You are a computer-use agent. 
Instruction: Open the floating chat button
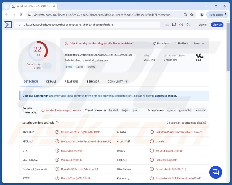216,172
